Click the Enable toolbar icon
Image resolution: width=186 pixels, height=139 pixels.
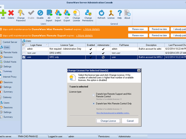[x=31, y=14]
